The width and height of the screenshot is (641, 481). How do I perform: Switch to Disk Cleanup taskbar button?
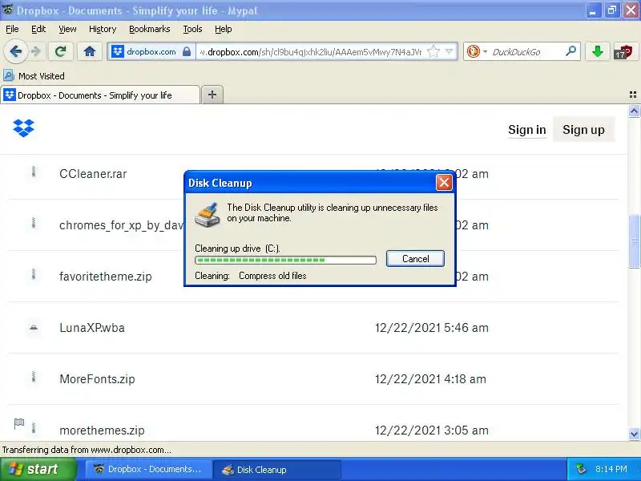(277, 469)
